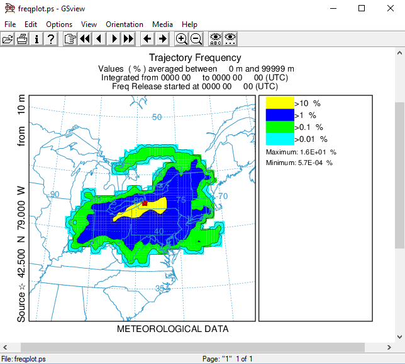405x364 pixels.
Task: Click the green >0.1 % legend swatch
Action: 280,127
